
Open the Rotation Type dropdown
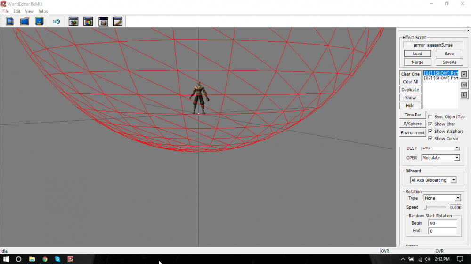(442, 198)
